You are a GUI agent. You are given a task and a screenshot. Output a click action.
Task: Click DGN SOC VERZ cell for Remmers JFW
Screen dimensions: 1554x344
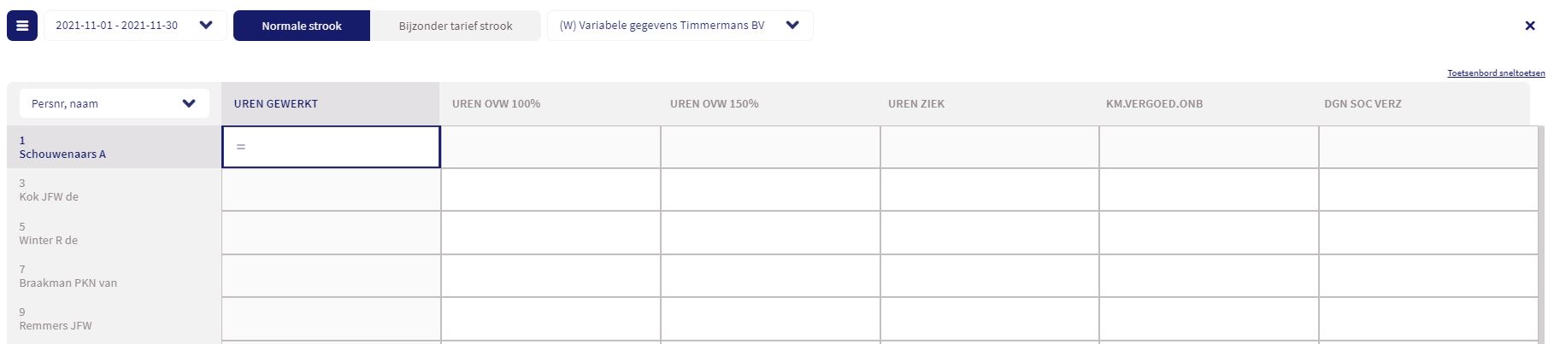pyautogui.click(x=1427, y=318)
